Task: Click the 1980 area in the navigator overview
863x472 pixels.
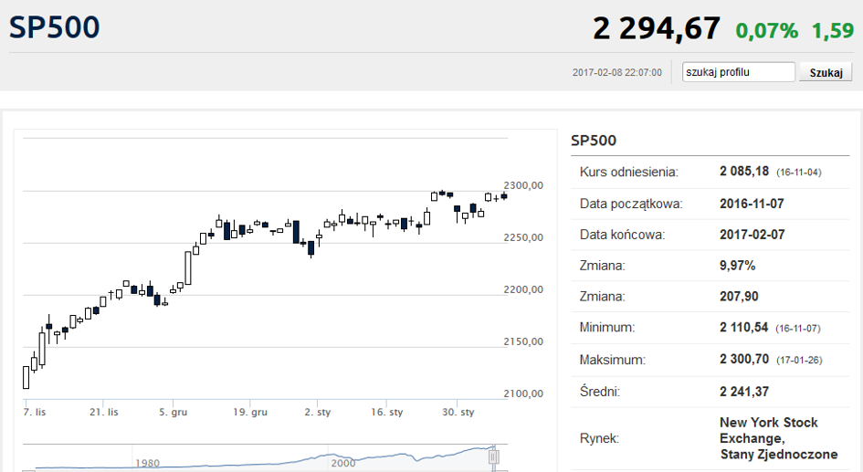Action: click(x=148, y=463)
